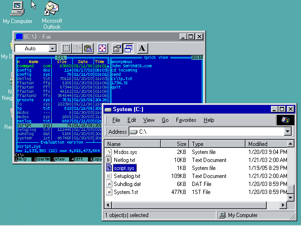Select the Suhdlog.dat file name
301x226 pixels.
127,184
